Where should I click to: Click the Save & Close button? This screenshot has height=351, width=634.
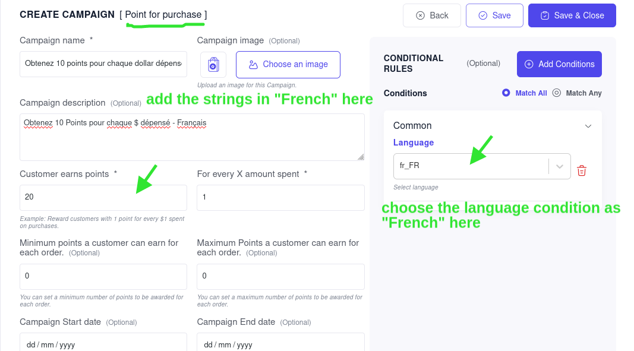click(572, 15)
